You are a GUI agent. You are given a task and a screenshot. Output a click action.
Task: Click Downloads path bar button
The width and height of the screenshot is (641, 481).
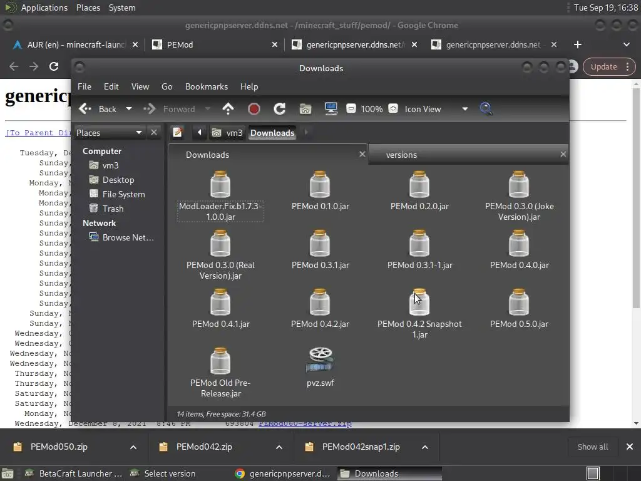[272, 133]
